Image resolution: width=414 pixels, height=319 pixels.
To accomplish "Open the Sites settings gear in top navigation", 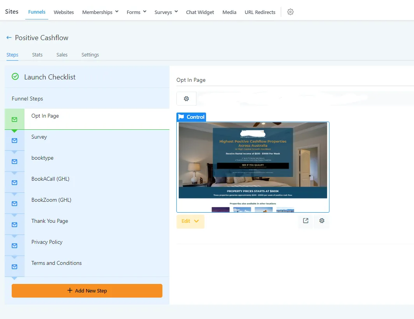I will [290, 12].
